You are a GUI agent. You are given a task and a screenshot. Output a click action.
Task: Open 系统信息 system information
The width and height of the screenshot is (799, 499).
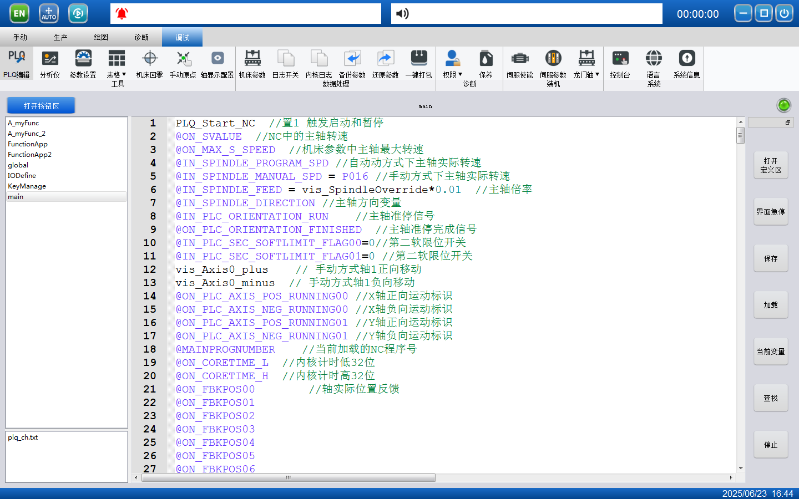pyautogui.click(x=687, y=64)
